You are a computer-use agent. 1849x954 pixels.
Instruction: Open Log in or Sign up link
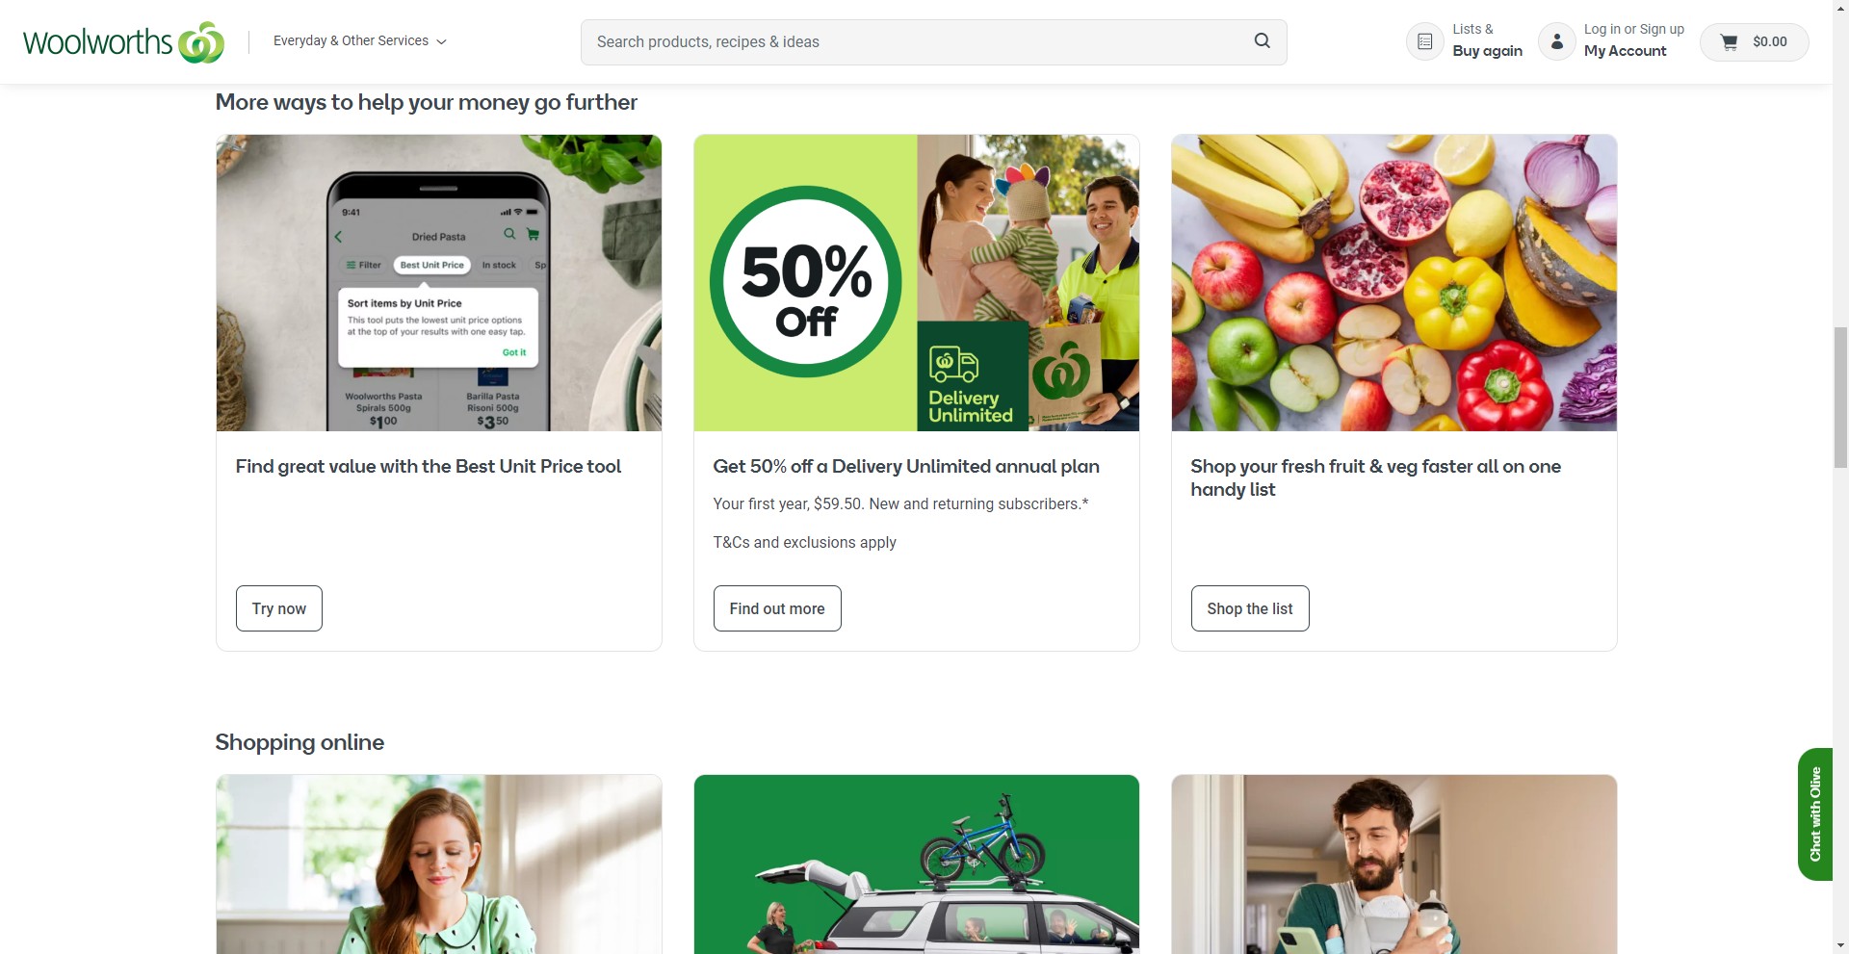[x=1633, y=30]
